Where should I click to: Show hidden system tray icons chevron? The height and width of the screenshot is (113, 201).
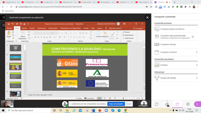tap(170, 110)
